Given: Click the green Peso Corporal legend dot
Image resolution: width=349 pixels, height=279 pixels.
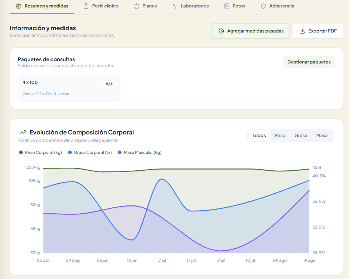Looking at the screenshot, I should (x=21, y=152).
